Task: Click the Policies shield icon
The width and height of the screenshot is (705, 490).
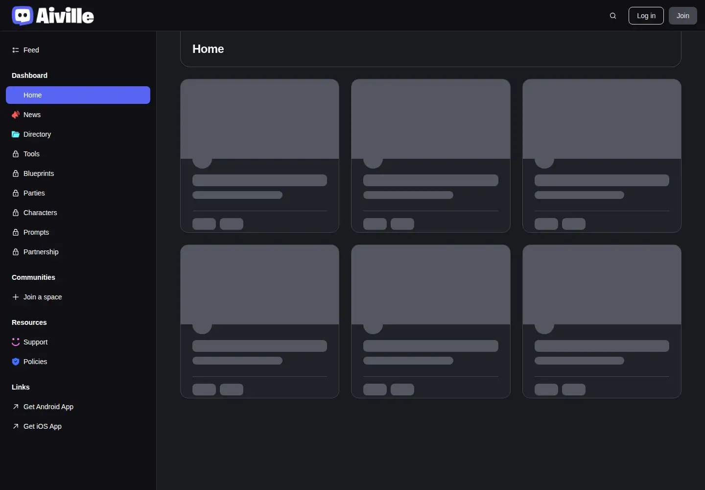Action: tap(16, 362)
